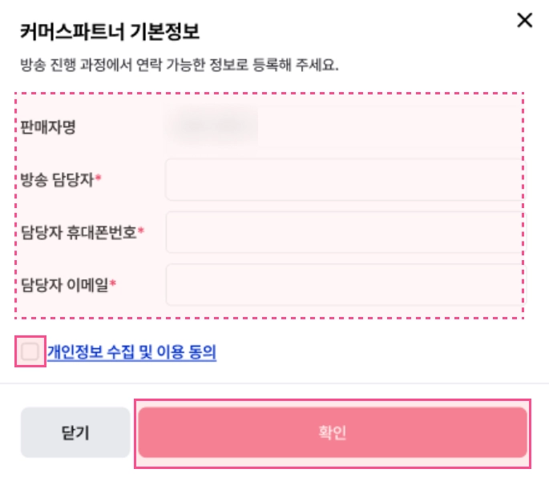
Task: Click the pink 확인 button
Action: coord(332,433)
